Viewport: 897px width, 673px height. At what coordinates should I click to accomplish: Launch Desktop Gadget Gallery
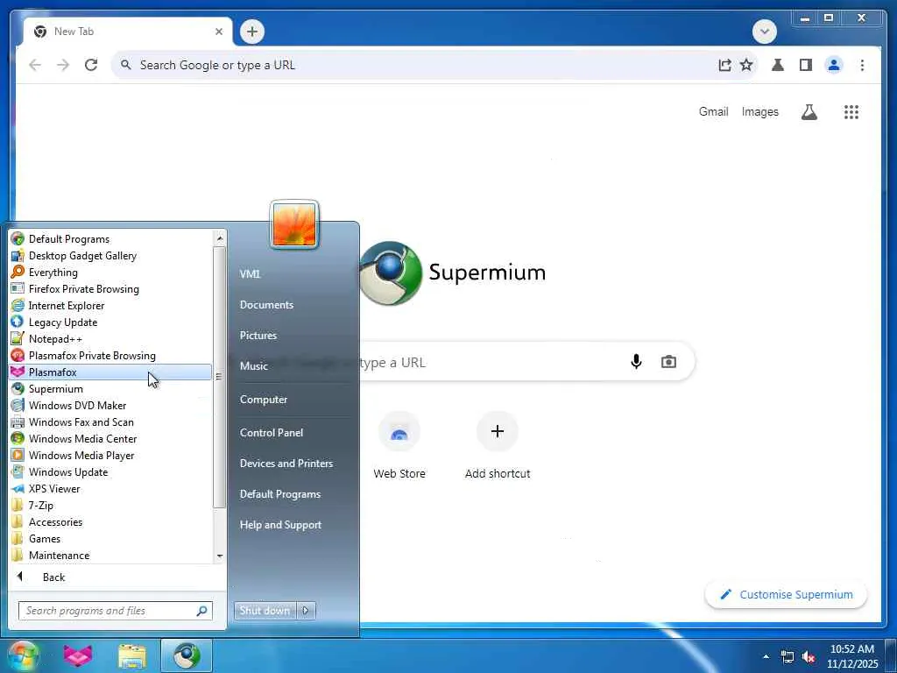pos(110,256)
